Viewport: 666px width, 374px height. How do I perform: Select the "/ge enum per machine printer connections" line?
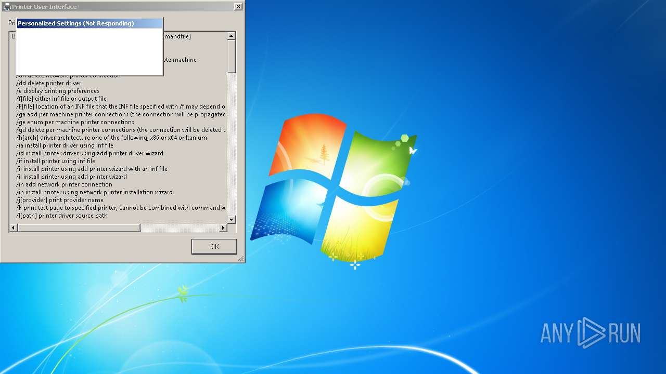(75, 122)
